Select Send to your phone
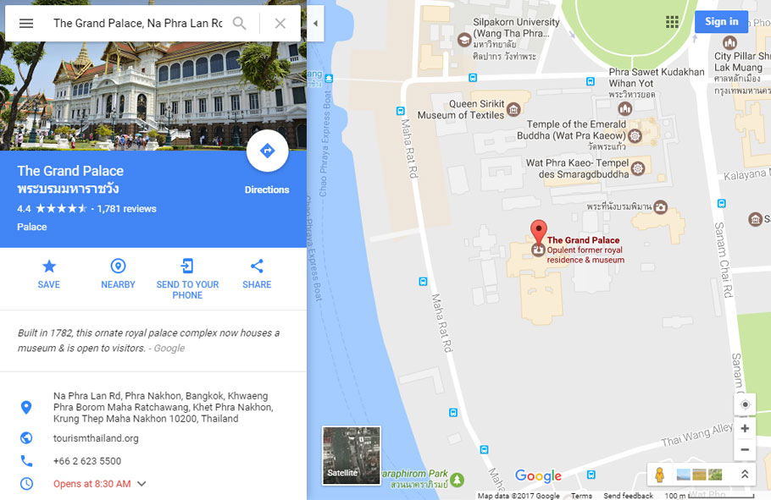Image resolution: width=771 pixels, height=500 pixels. (x=187, y=279)
